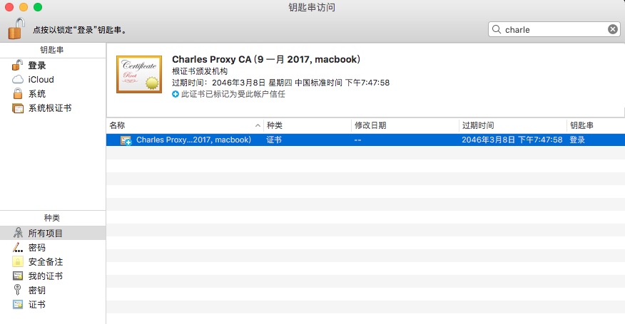Open the 系统 keychain
Screen dimensions: 625x324
tap(36, 94)
